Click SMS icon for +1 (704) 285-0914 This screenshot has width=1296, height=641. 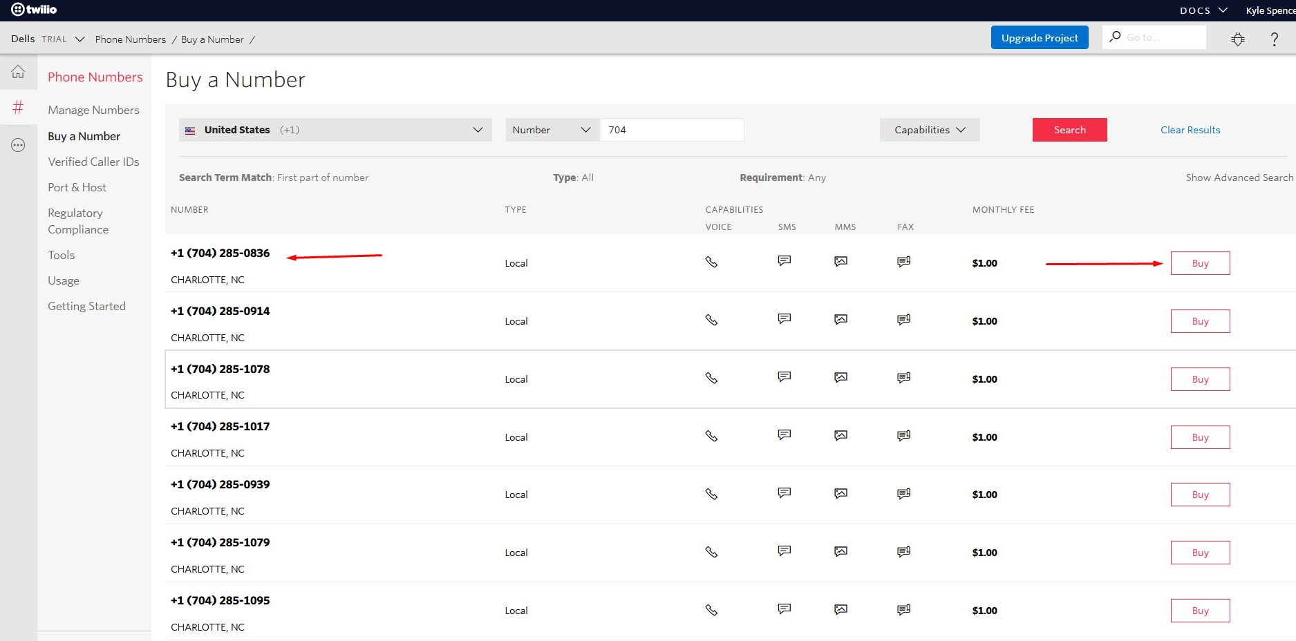point(784,319)
